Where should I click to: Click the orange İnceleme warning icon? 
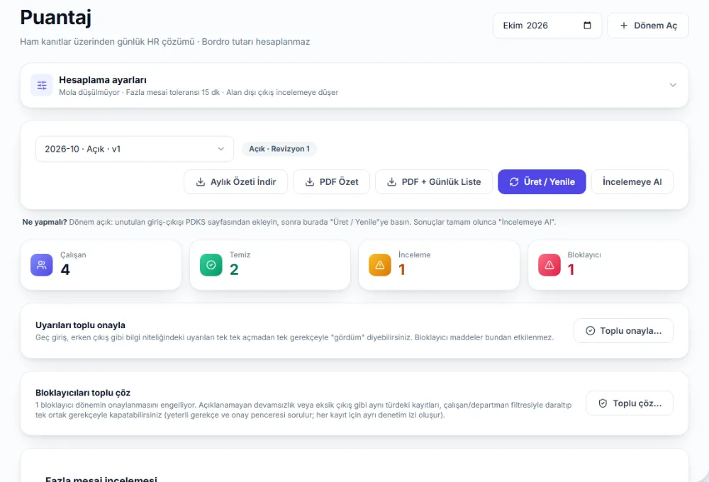tap(380, 265)
